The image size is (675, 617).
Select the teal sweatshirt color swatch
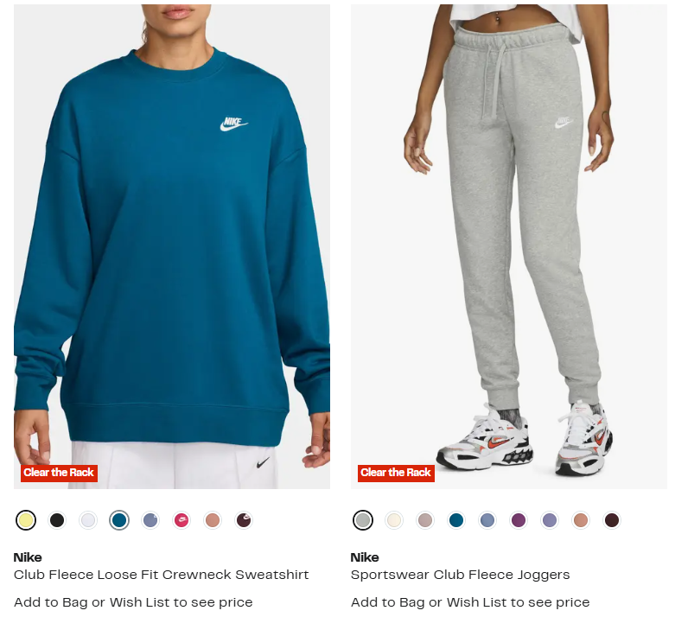point(119,520)
